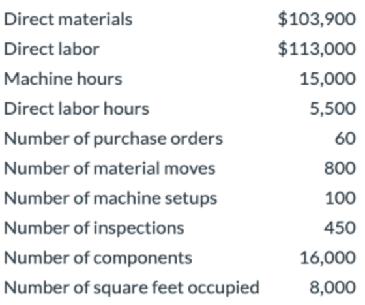Select the 450 inspections value
This screenshot has width=365, height=305.
click(340, 227)
